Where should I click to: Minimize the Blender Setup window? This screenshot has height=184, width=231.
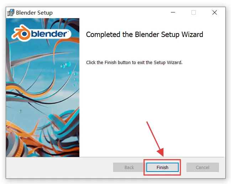click(173, 12)
